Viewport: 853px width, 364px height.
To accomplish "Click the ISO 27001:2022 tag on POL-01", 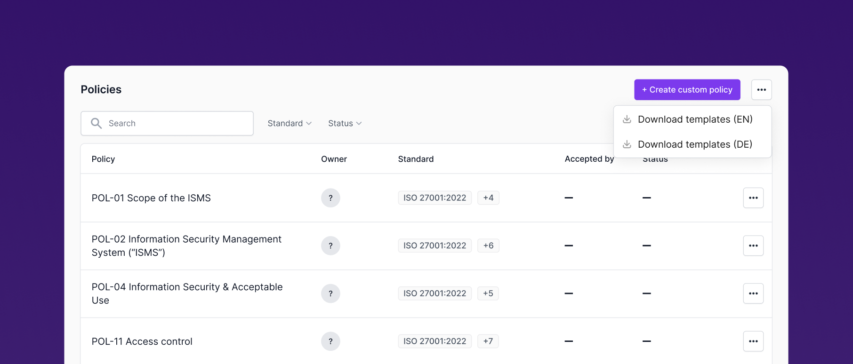I will click(x=435, y=198).
